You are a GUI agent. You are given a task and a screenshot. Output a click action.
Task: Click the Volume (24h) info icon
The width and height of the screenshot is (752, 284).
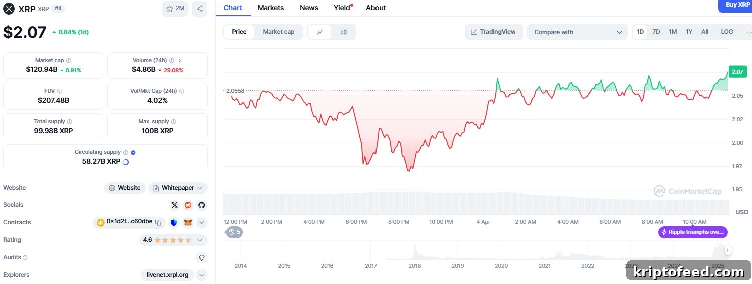coord(172,61)
